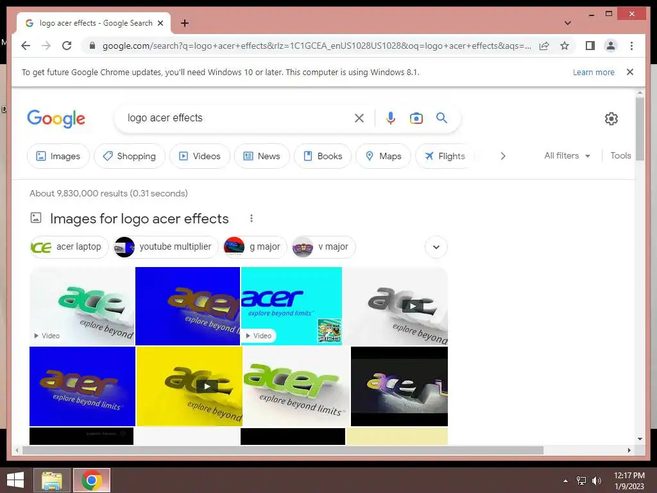Show more filters with right chevron

coord(503,156)
